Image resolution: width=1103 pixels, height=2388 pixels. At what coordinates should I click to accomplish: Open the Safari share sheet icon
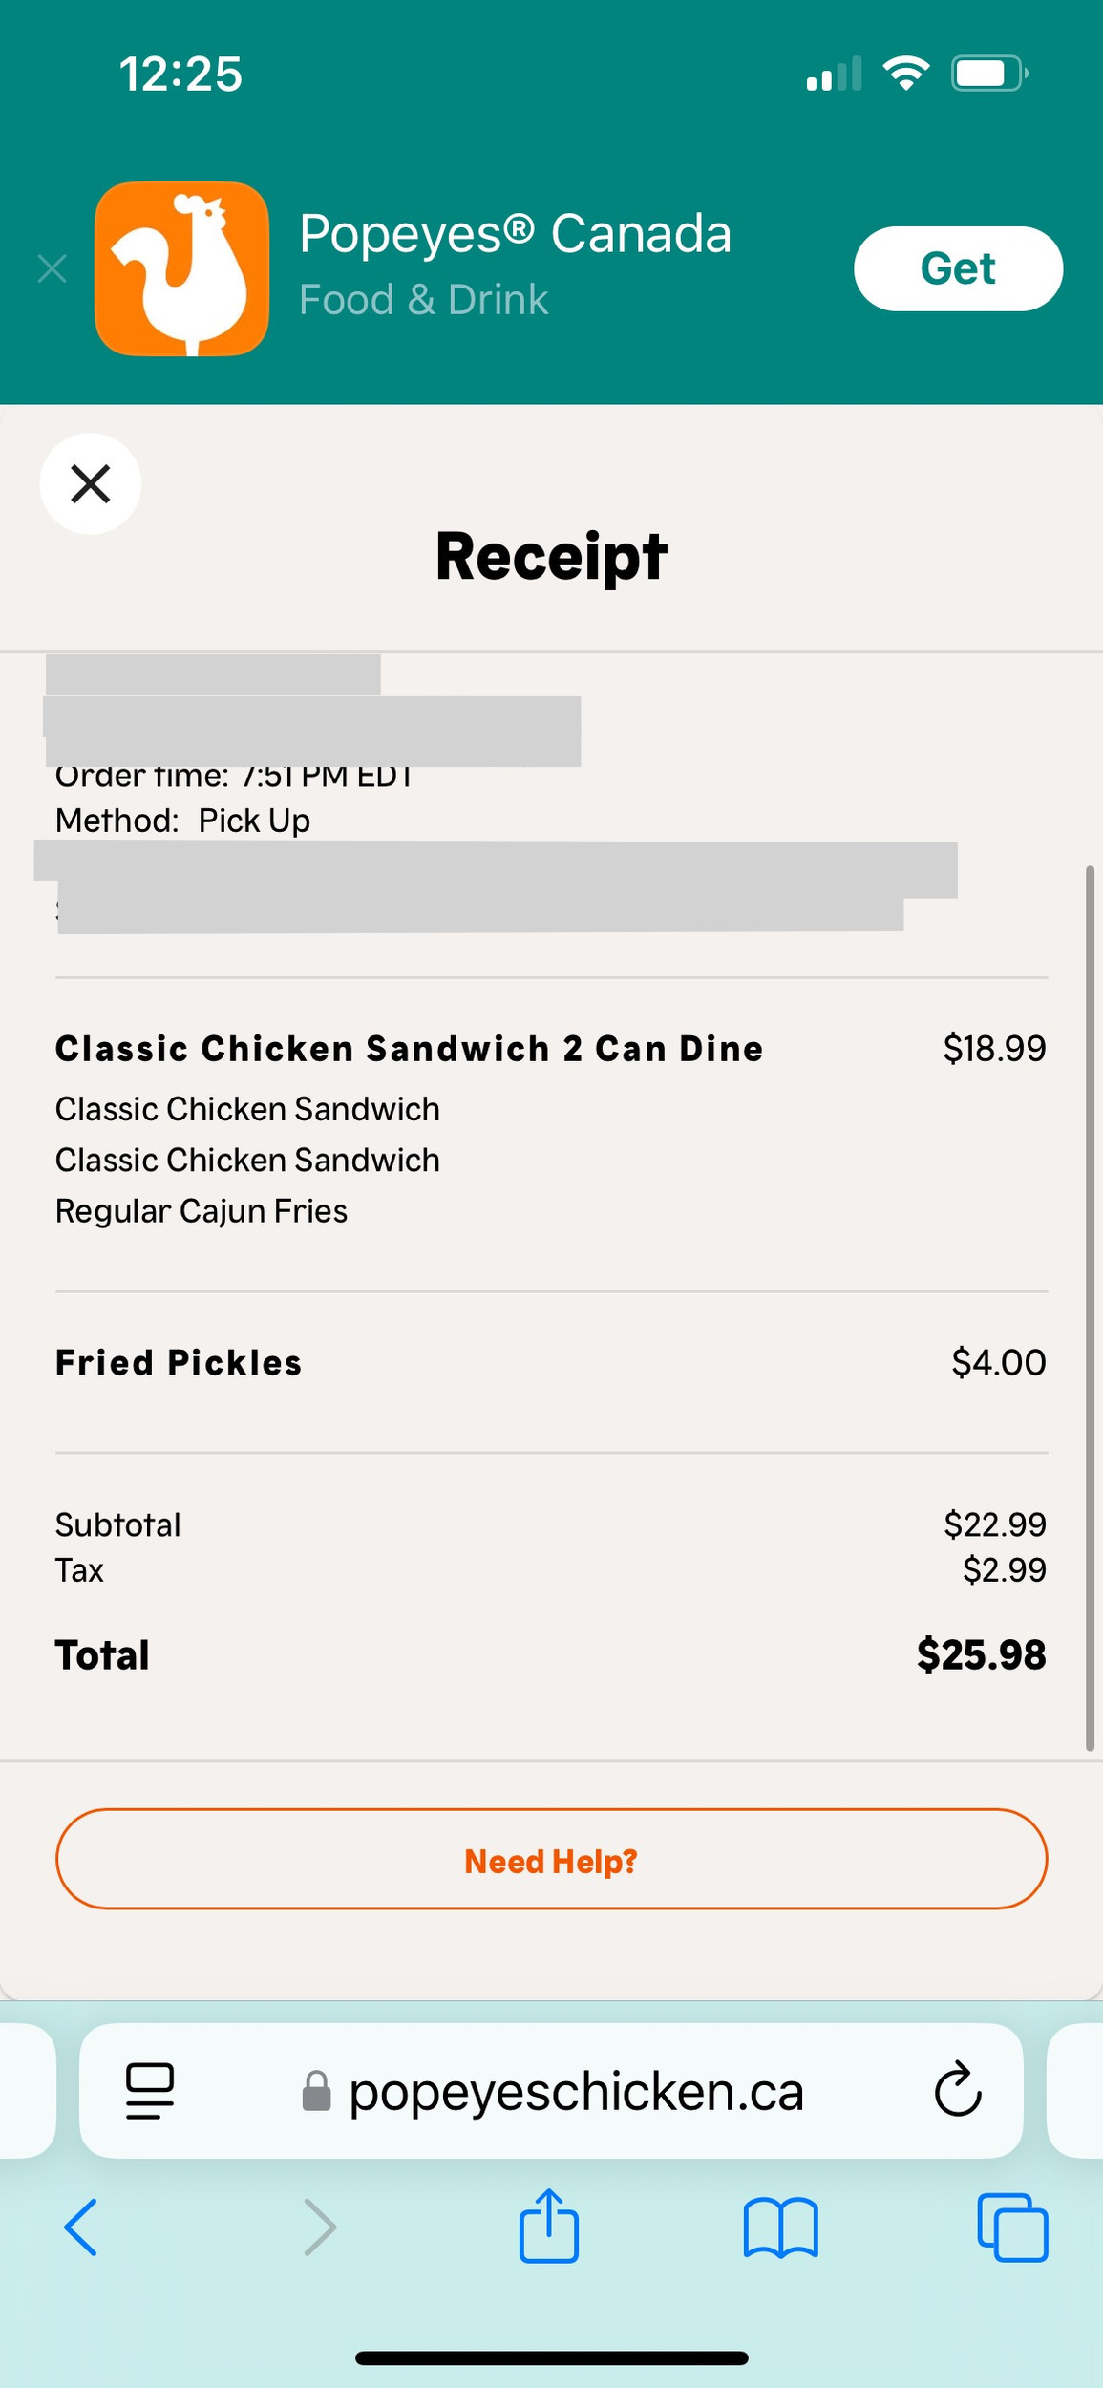tap(549, 2228)
